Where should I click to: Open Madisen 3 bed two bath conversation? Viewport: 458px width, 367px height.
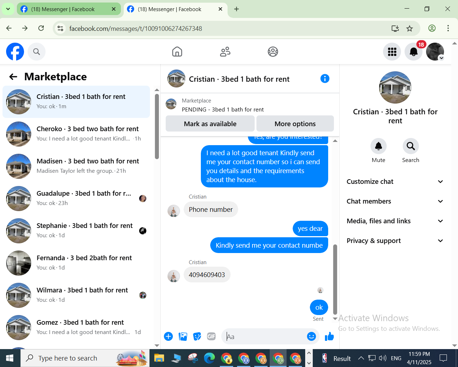point(76,166)
